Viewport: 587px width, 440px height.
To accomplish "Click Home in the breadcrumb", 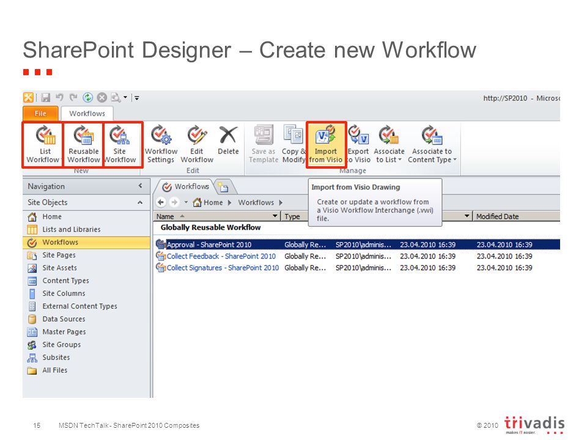I will 213,202.
